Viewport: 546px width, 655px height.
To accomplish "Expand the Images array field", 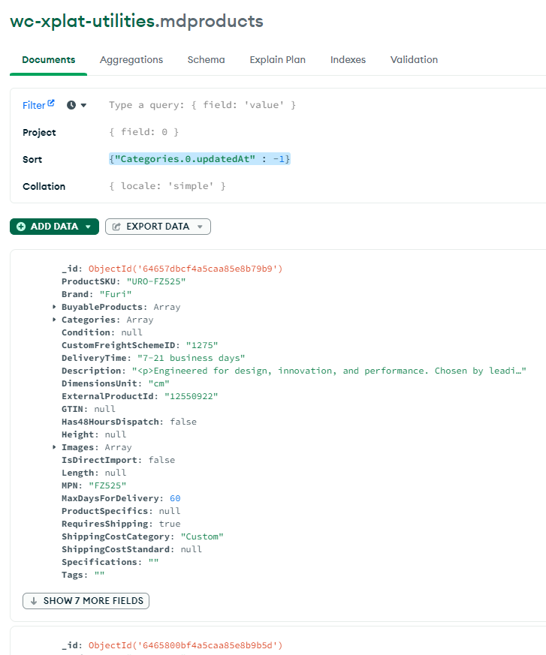I will click(x=55, y=447).
